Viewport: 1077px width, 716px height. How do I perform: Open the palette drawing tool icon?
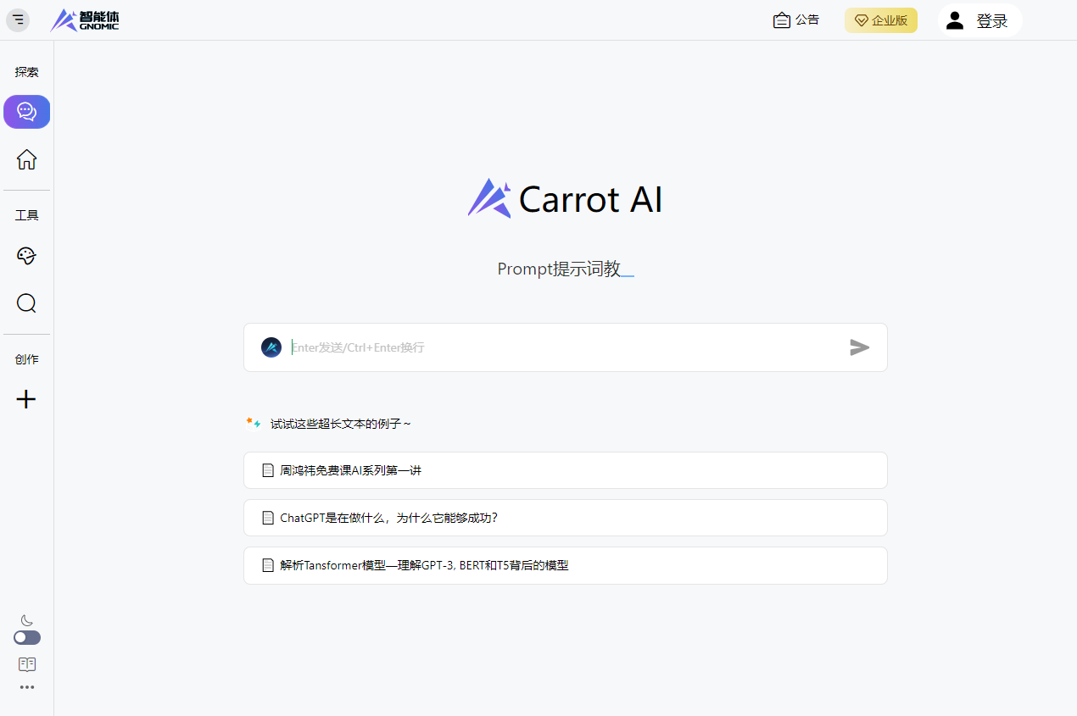tap(27, 256)
